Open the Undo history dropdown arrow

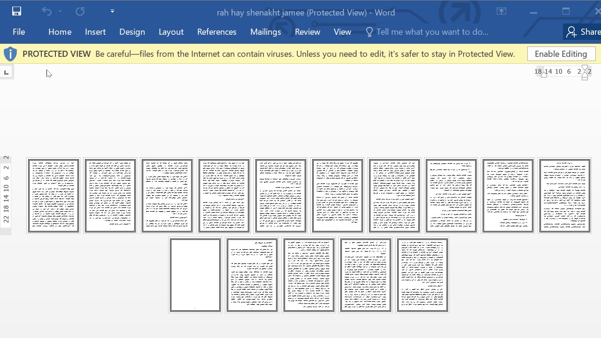(60, 11)
